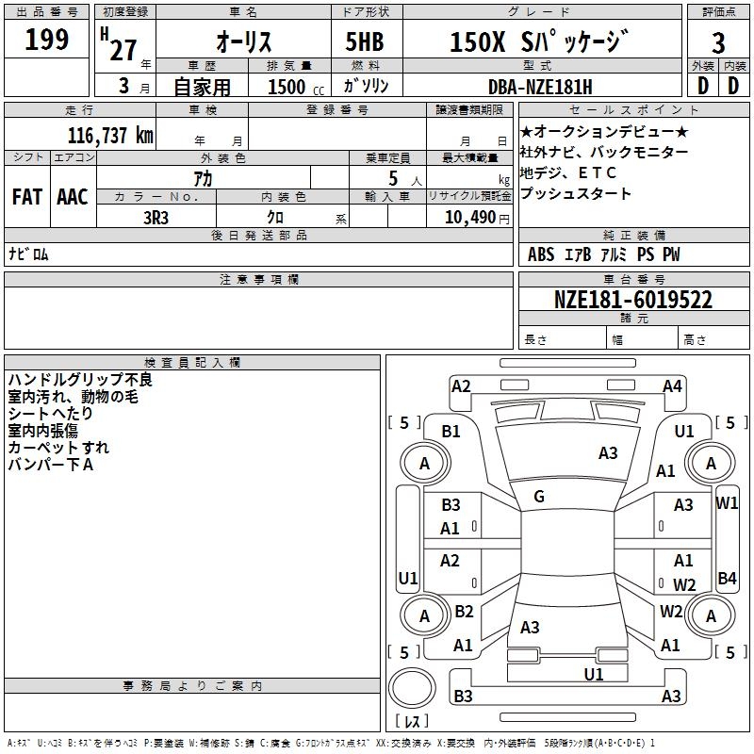The height and width of the screenshot is (754, 754).
Task: Select interior color クロ
Action: coord(275,218)
